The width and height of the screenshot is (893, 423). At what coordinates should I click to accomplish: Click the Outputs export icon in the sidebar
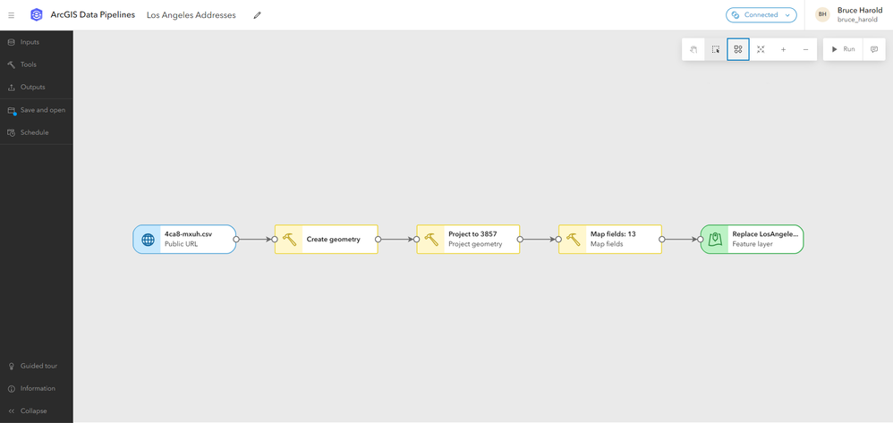point(12,88)
